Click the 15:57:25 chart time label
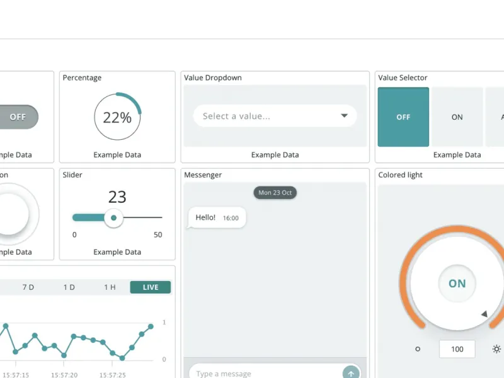Viewport: 504px width, 378px height. (x=113, y=375)
